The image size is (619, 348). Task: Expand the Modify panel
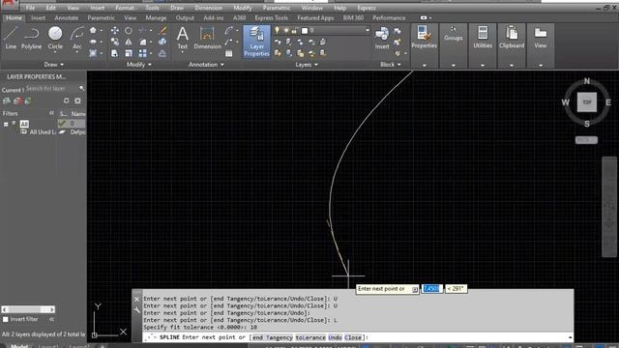click(x=139, y=65)
